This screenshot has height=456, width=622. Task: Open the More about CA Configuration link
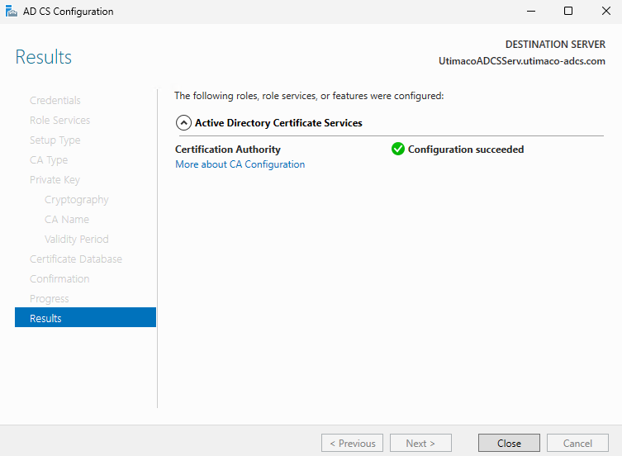pyautogui.click(x=240, y=164)
